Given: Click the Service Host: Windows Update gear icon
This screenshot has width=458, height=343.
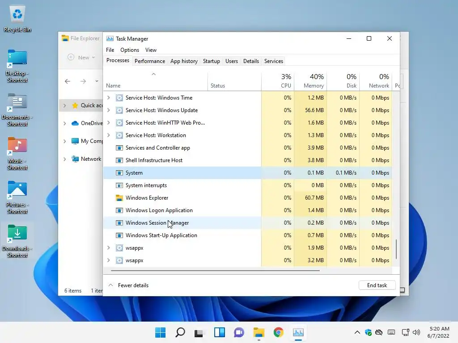Looking at the screenshot, I should coord(119,110).
